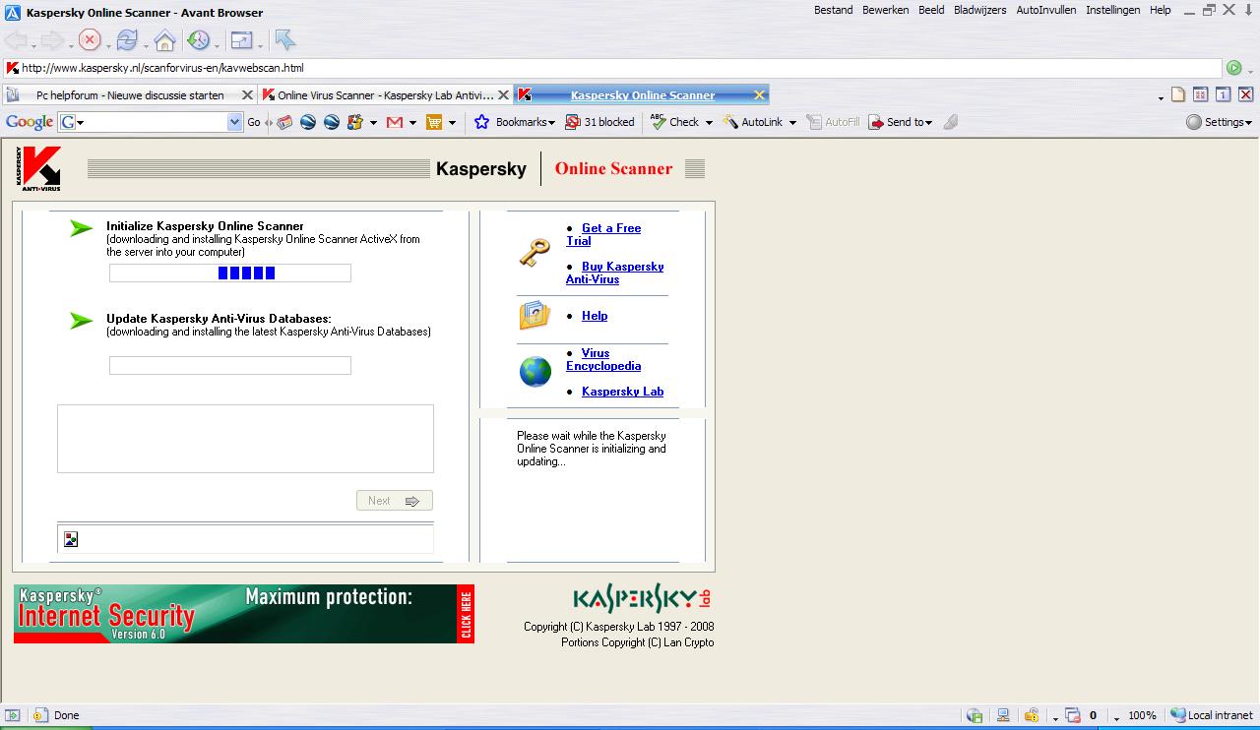This screenshot has height=730, width=1260.
Task: Click the green Go button beside address bar
Action: (1233, 68)
